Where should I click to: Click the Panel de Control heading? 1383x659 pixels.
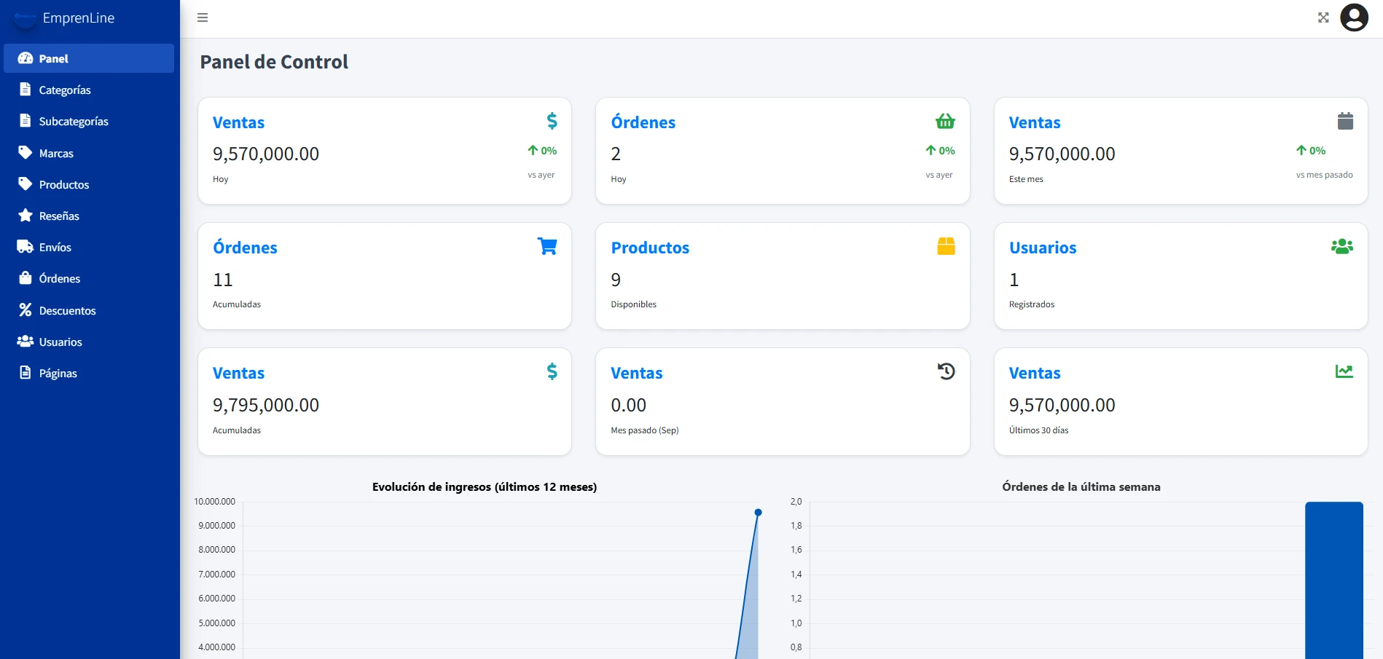tap(274, 62)
